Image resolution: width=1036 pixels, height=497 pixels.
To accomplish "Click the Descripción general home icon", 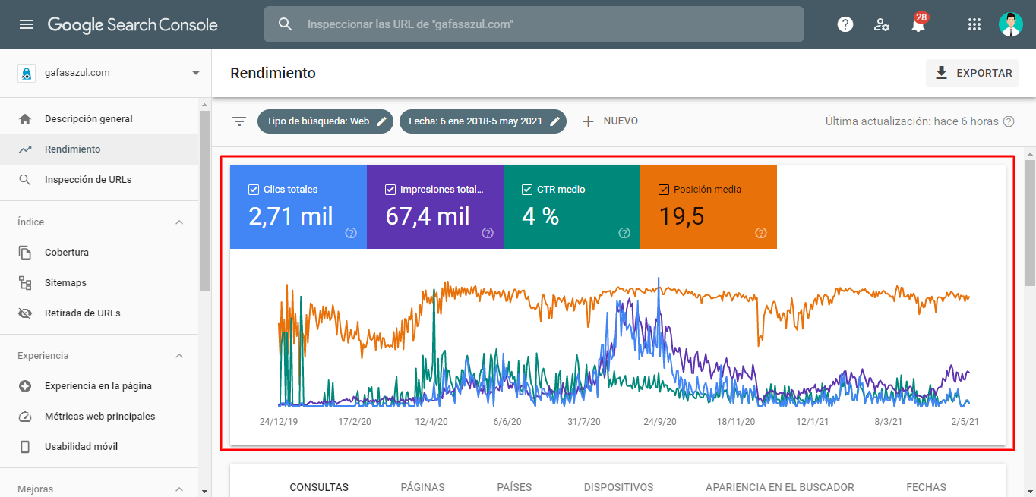I will [25, 119].
